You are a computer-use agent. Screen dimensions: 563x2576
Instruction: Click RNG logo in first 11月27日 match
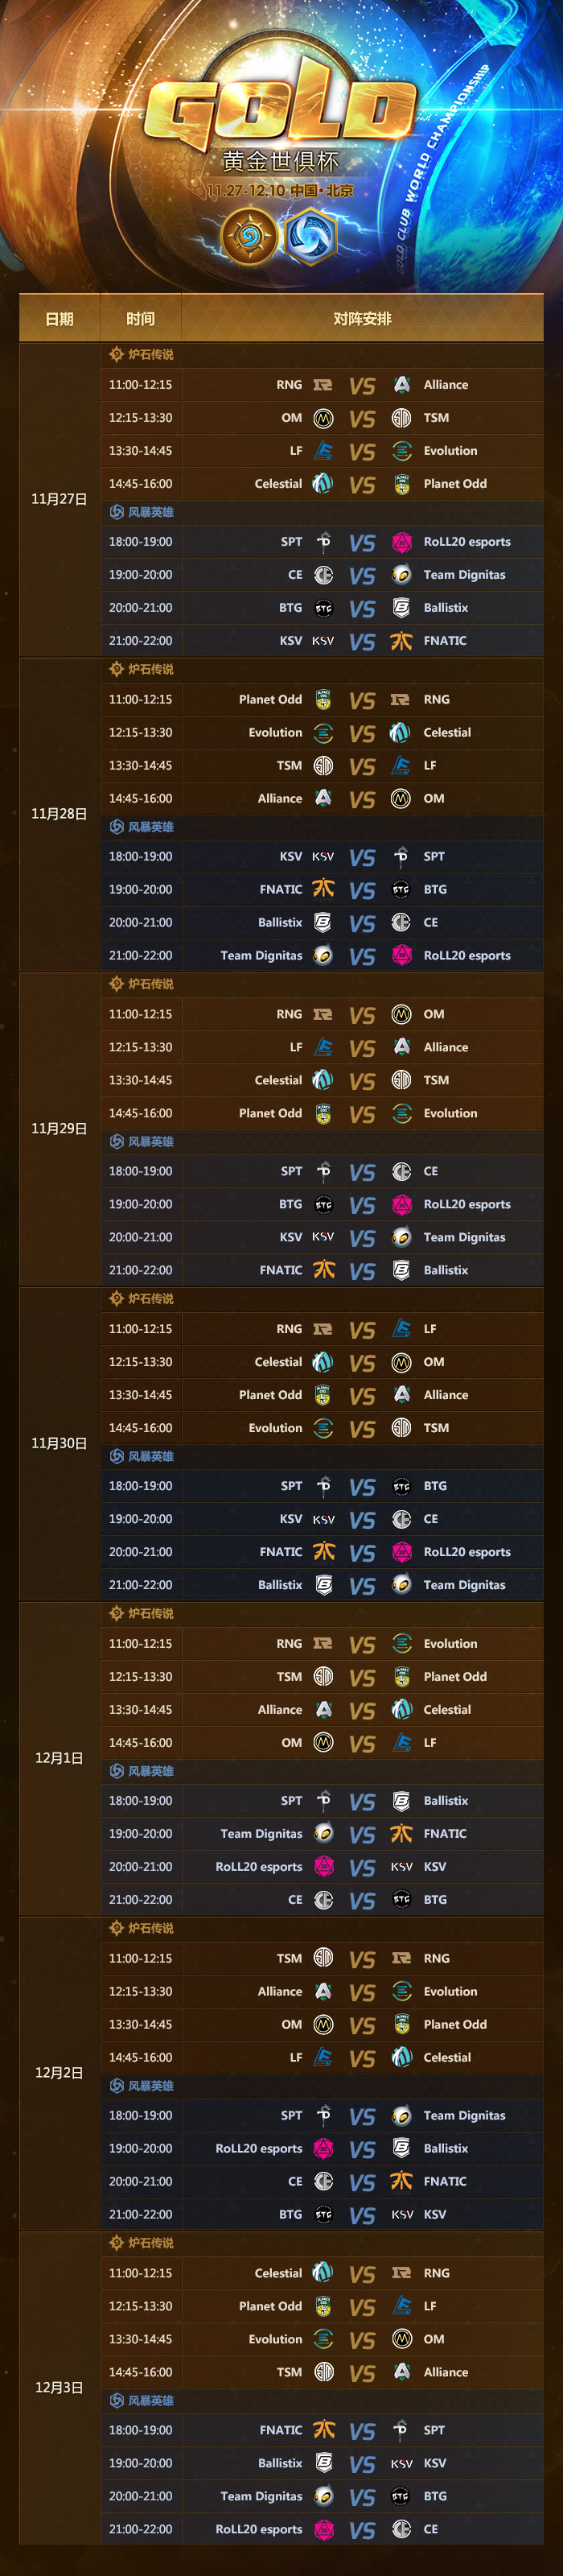pos(323,385)
